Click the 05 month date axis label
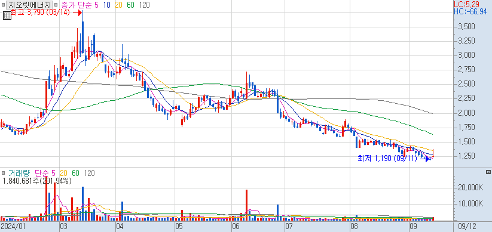Screen dimensions: 492x232 coord(179,226)
